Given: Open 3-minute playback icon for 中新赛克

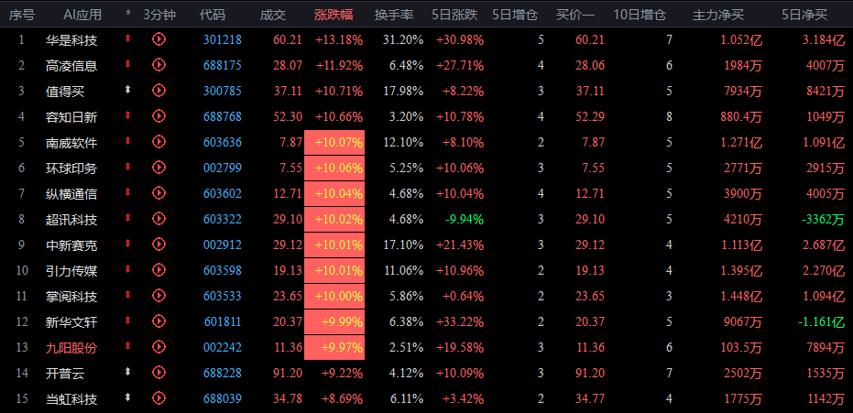Looking at the screenshot, I should click(159, 245).
